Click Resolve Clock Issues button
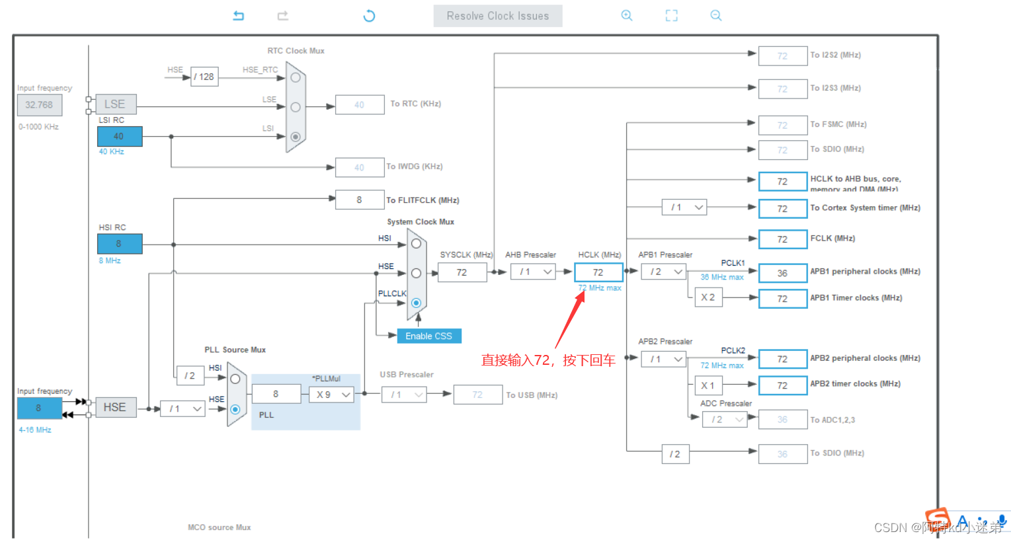 tap(498, 16)
